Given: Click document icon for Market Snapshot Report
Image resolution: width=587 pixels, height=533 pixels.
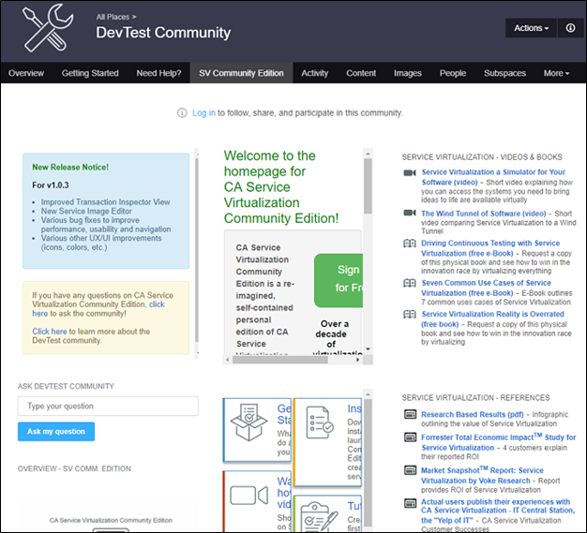Looking at the screenshot, I should 411,470.
